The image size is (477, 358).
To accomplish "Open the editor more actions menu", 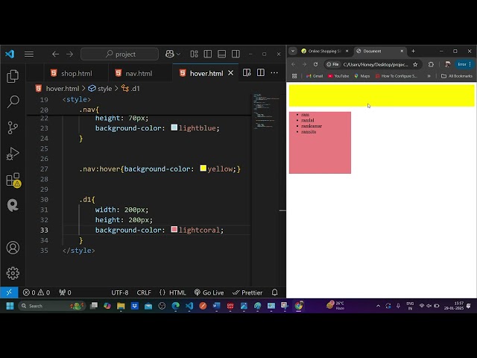I will 274,73.
